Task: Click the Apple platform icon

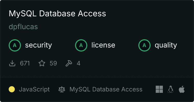Action: 181,89
